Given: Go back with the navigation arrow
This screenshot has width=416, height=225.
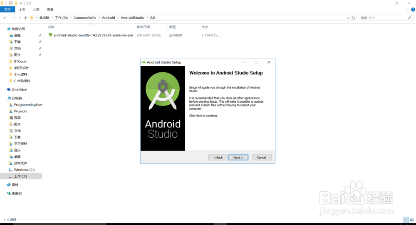Looking at the screenshot, I should click(x=5, y=18).
